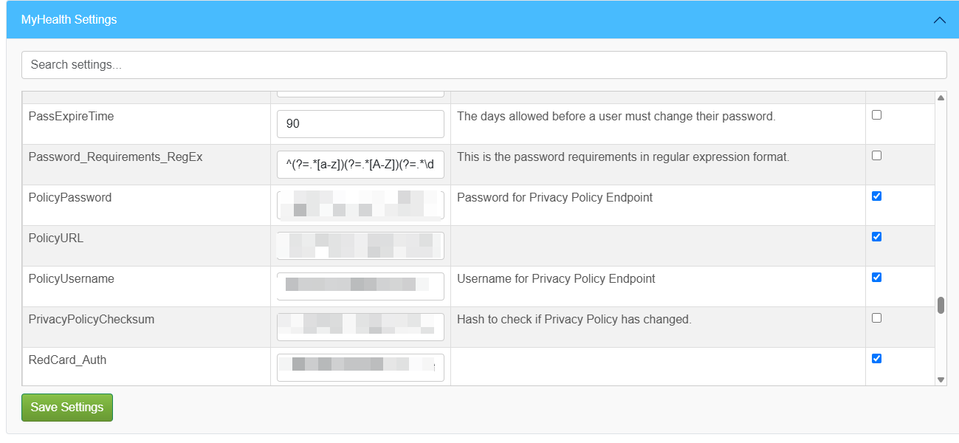Click the Save Settings button

coord(67,408)
